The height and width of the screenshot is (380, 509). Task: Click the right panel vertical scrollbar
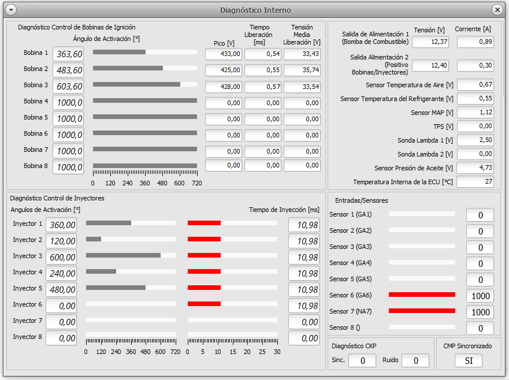[504, 58]
